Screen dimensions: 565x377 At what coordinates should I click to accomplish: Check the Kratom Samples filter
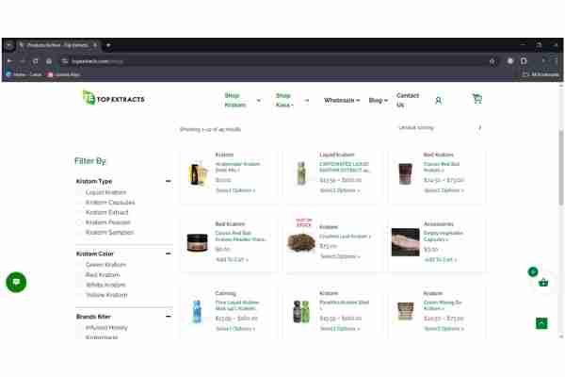click(x=79, y=233)
